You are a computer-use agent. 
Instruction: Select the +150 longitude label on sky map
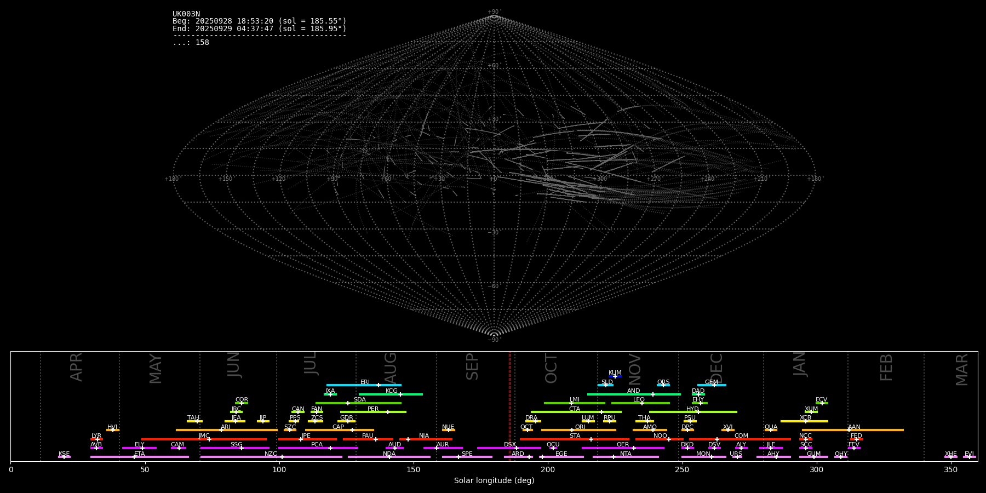pyautogui.click(x=225, y=179)
